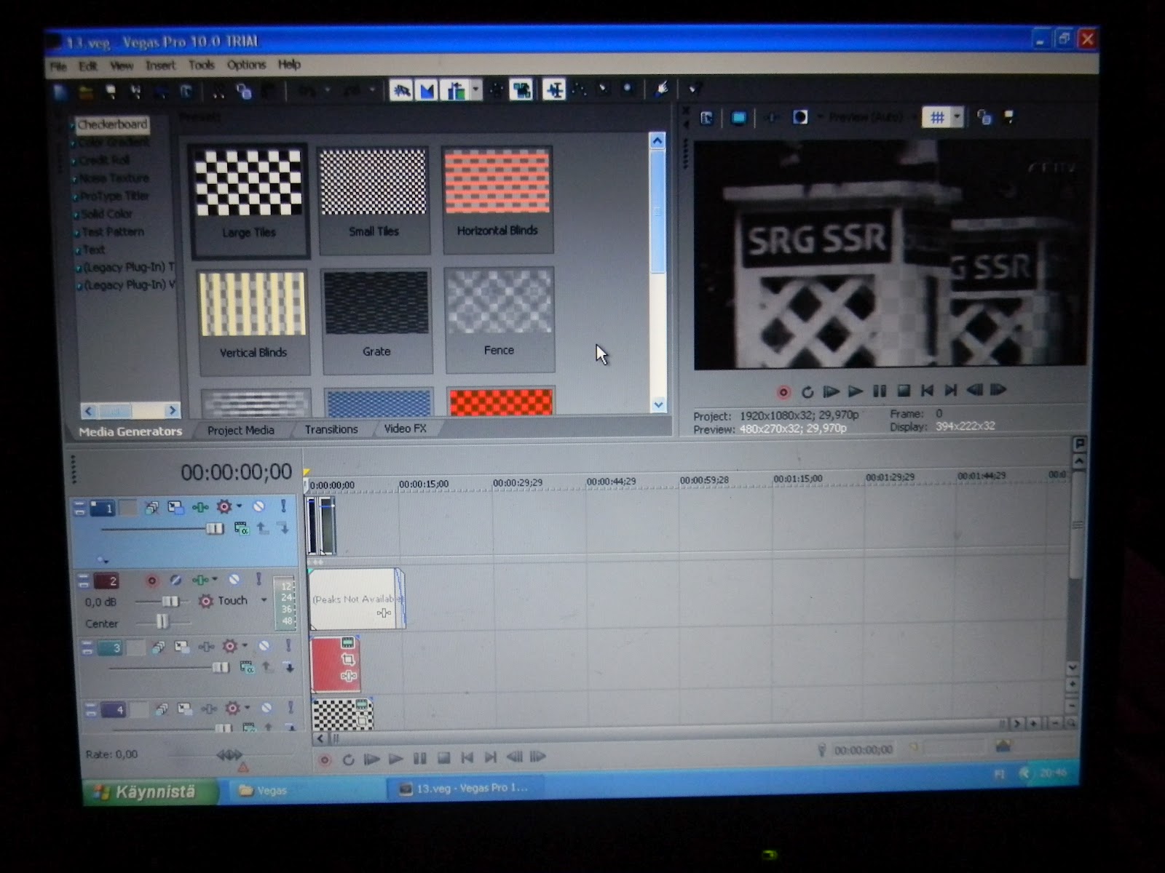Open the Overlays dropdown arrow beside the grid
1165x873 pixels.
click(957, 117)
